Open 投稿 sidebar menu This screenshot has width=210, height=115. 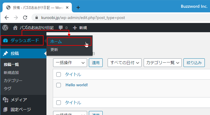(23, 53)
